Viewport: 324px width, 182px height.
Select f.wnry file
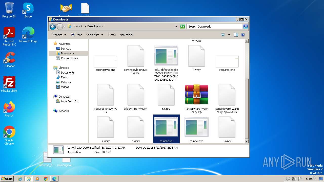coord(196,58)
